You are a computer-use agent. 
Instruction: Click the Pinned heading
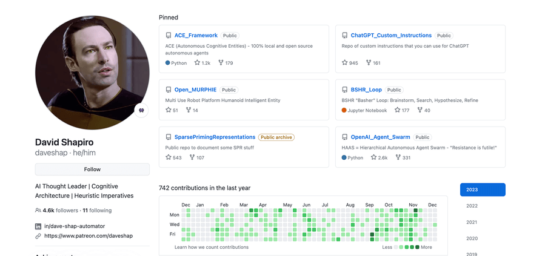pos(169,18)
